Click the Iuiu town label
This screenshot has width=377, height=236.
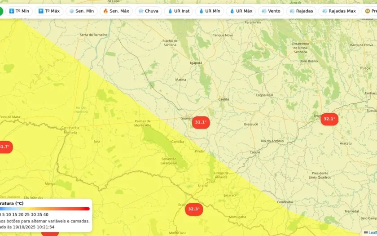click(96, 141)
